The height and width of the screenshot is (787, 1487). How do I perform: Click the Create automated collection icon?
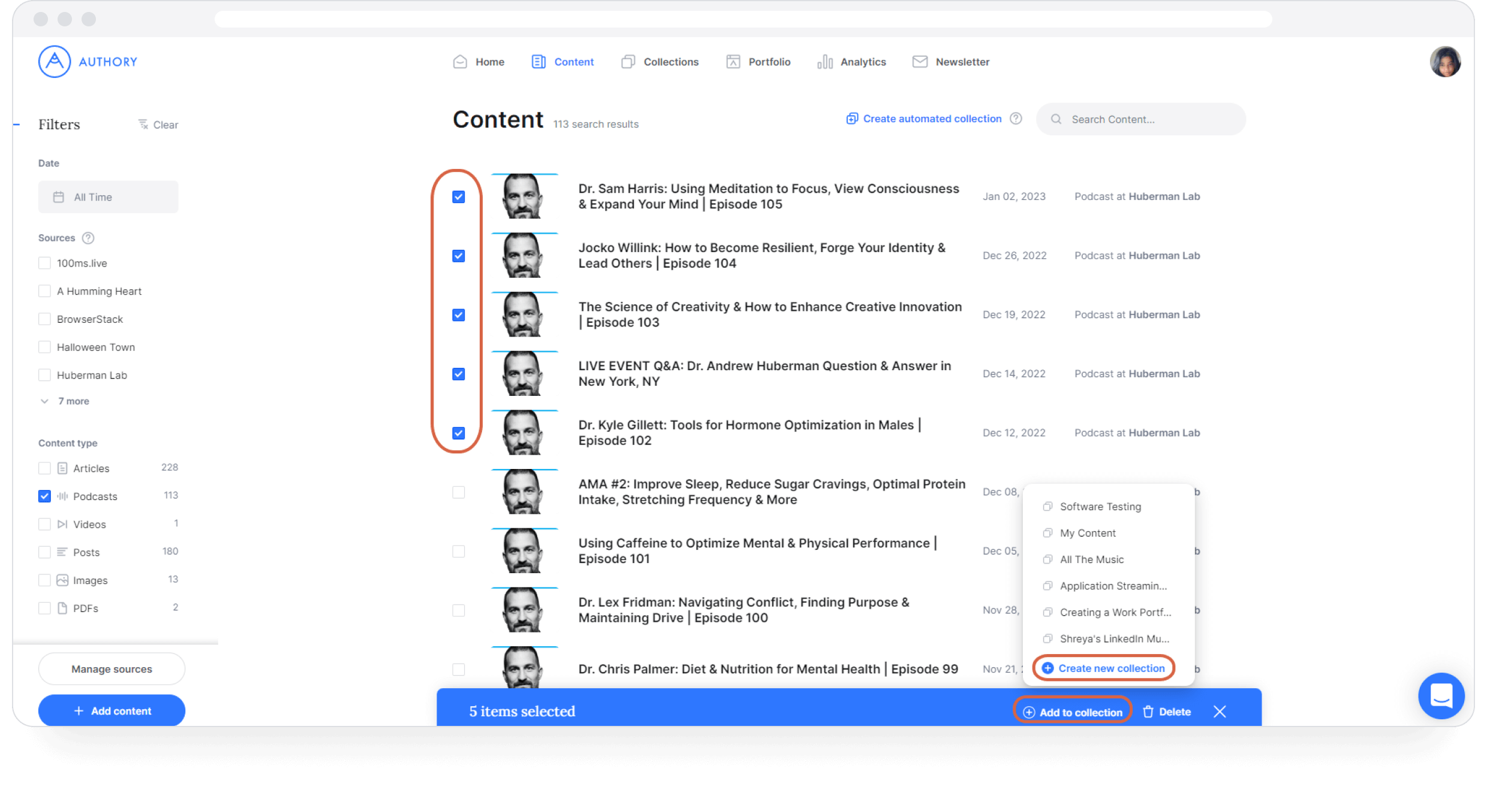853,119
